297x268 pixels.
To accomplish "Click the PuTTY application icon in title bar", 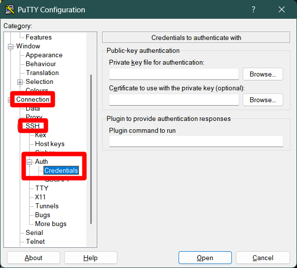I will pyautogui.click(x=10, y=9).
